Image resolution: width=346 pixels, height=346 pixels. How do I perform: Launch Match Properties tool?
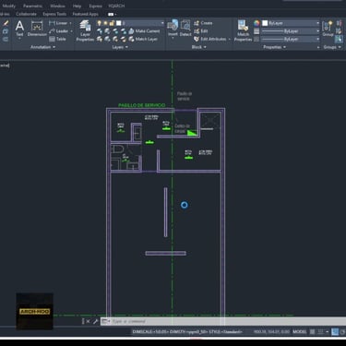243,30
